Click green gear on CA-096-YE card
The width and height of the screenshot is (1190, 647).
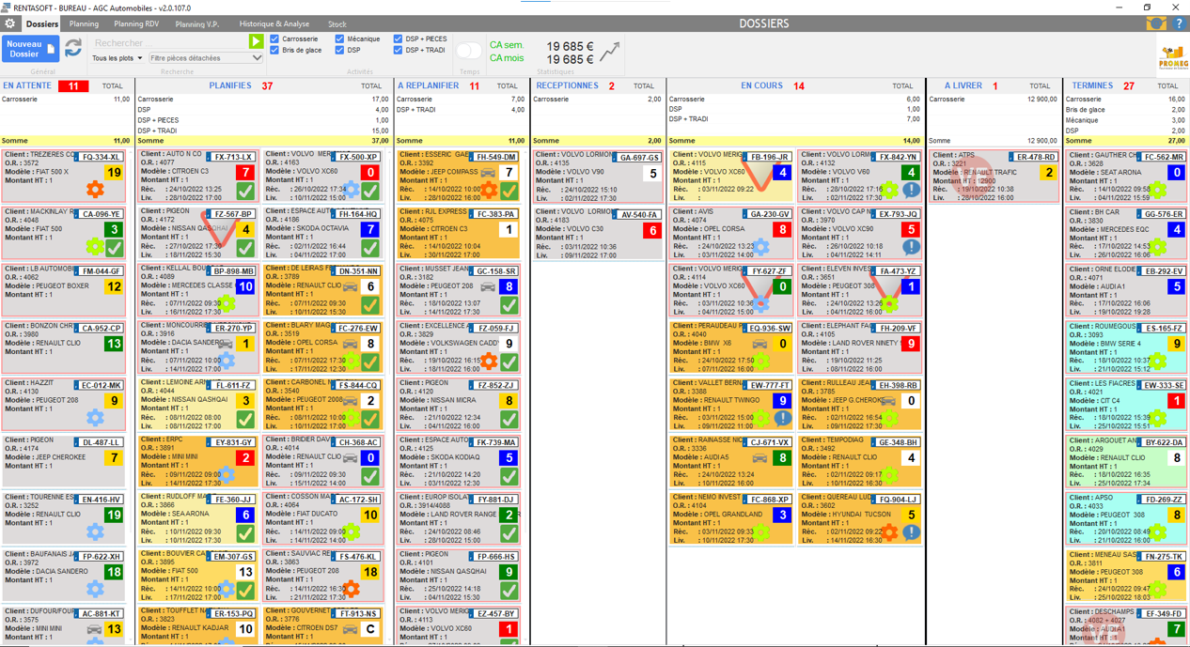[95, 247]
